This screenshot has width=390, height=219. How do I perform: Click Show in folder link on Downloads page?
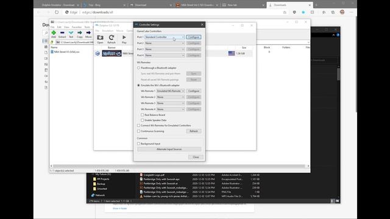pos(119,209)
